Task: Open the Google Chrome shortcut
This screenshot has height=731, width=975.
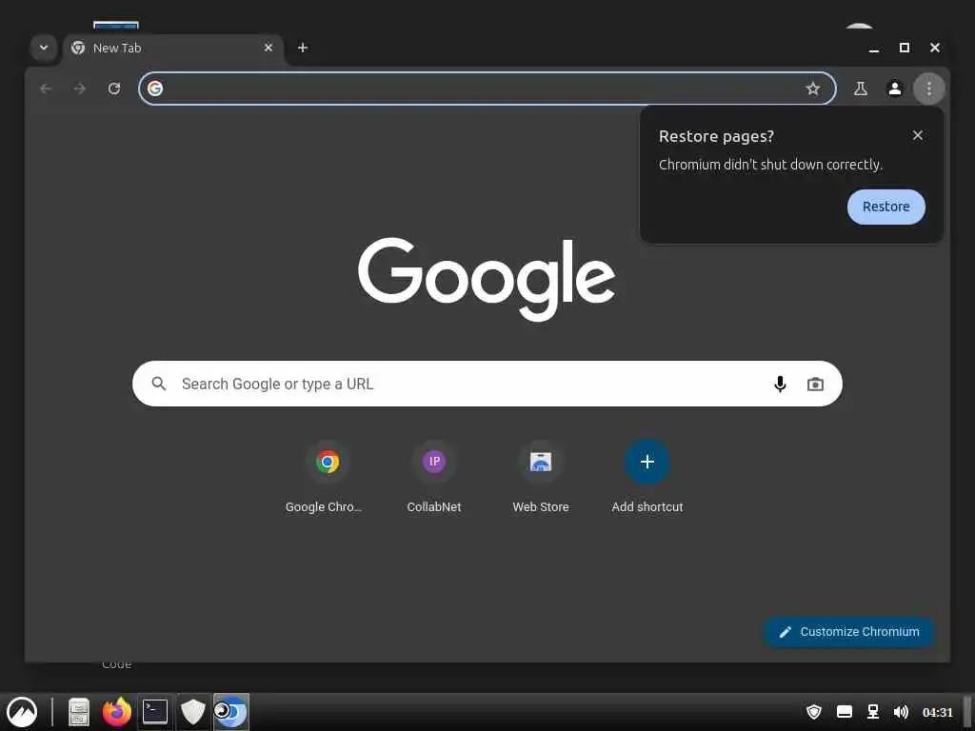Action: pos(328,478)
